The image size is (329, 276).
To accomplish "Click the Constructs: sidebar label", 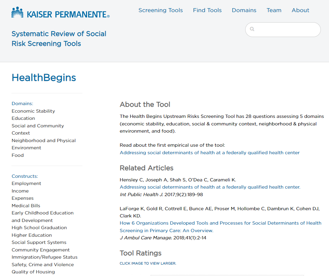I will pyautogui.click(x=25, y=176).
